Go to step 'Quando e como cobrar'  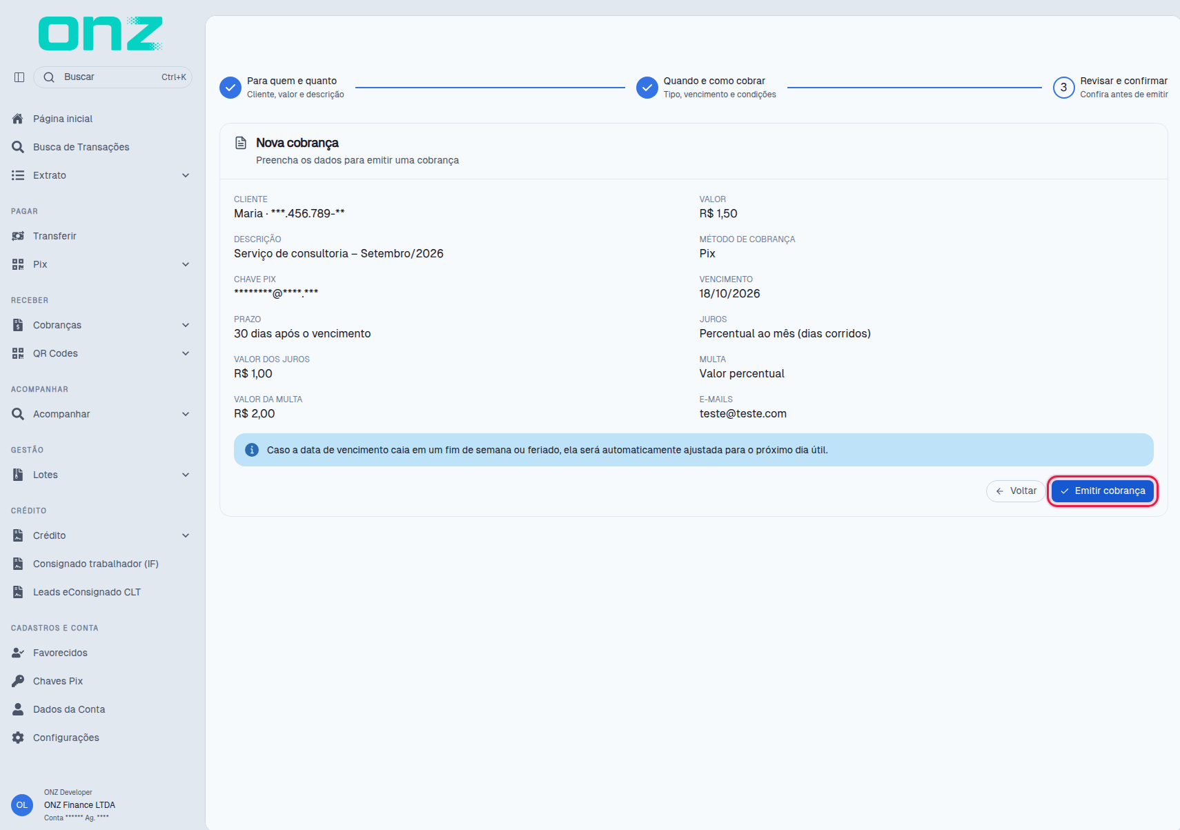tap(706, 88)
